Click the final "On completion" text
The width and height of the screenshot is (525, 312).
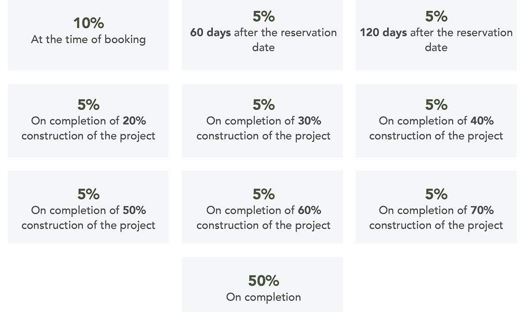click(x=263, y=297)
